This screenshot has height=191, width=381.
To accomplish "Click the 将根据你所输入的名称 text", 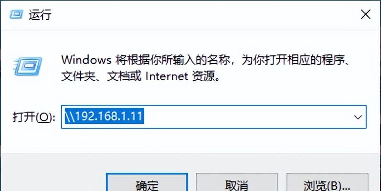I will click(172, 60).
